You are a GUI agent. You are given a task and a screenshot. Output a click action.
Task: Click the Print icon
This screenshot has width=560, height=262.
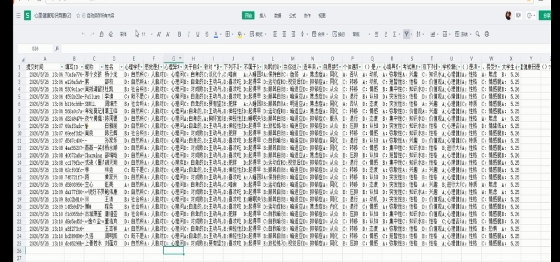[x=487, y=34]
